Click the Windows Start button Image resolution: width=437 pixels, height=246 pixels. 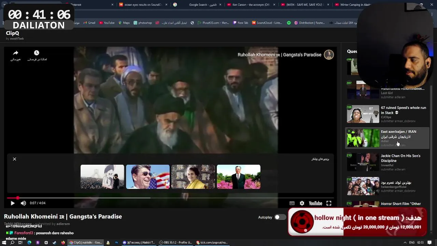coord(4,243)
